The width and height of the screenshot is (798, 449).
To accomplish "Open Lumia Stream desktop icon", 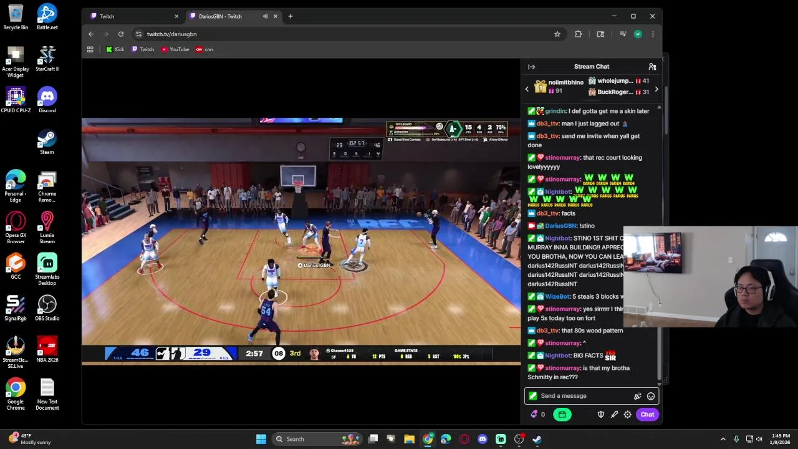I will pyautogui.click(x=47, y=228).
